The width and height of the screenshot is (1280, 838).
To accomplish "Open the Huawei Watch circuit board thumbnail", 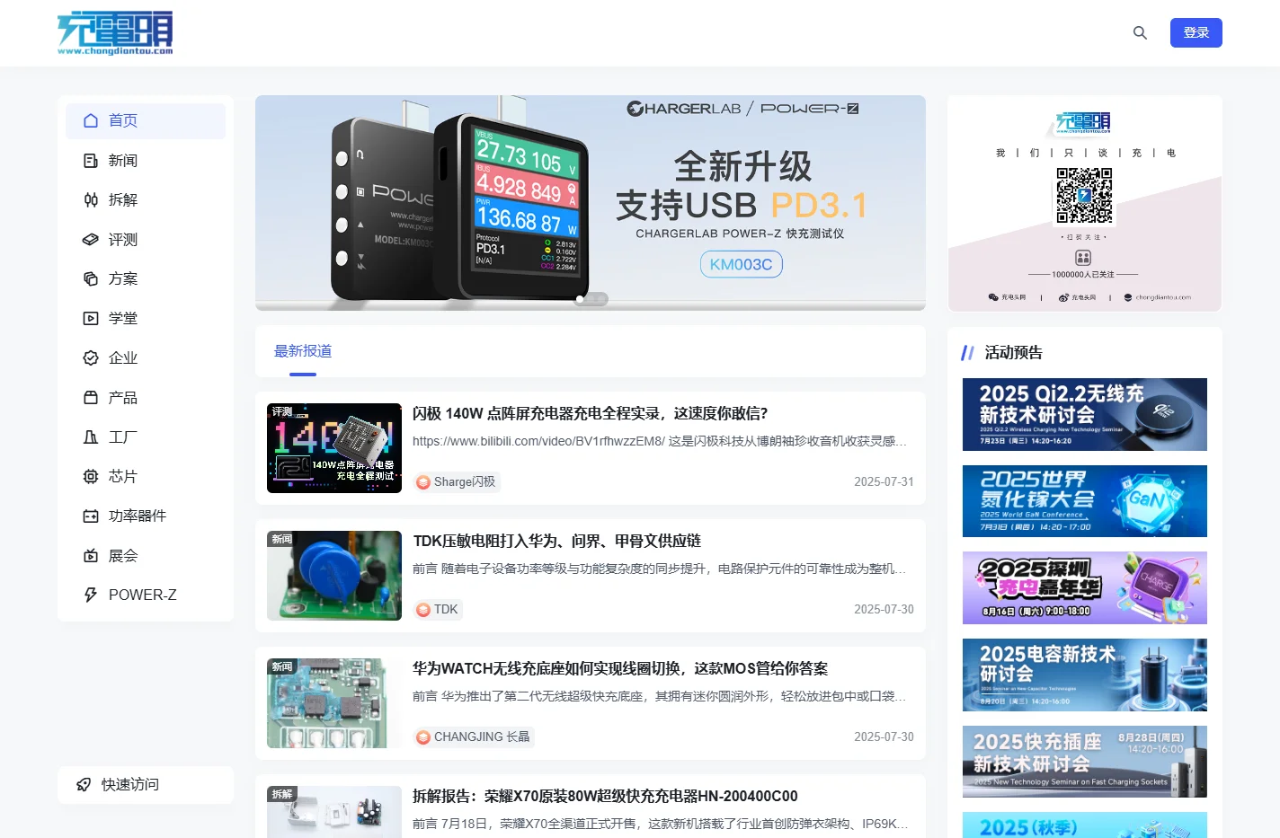I will (334, 703).
